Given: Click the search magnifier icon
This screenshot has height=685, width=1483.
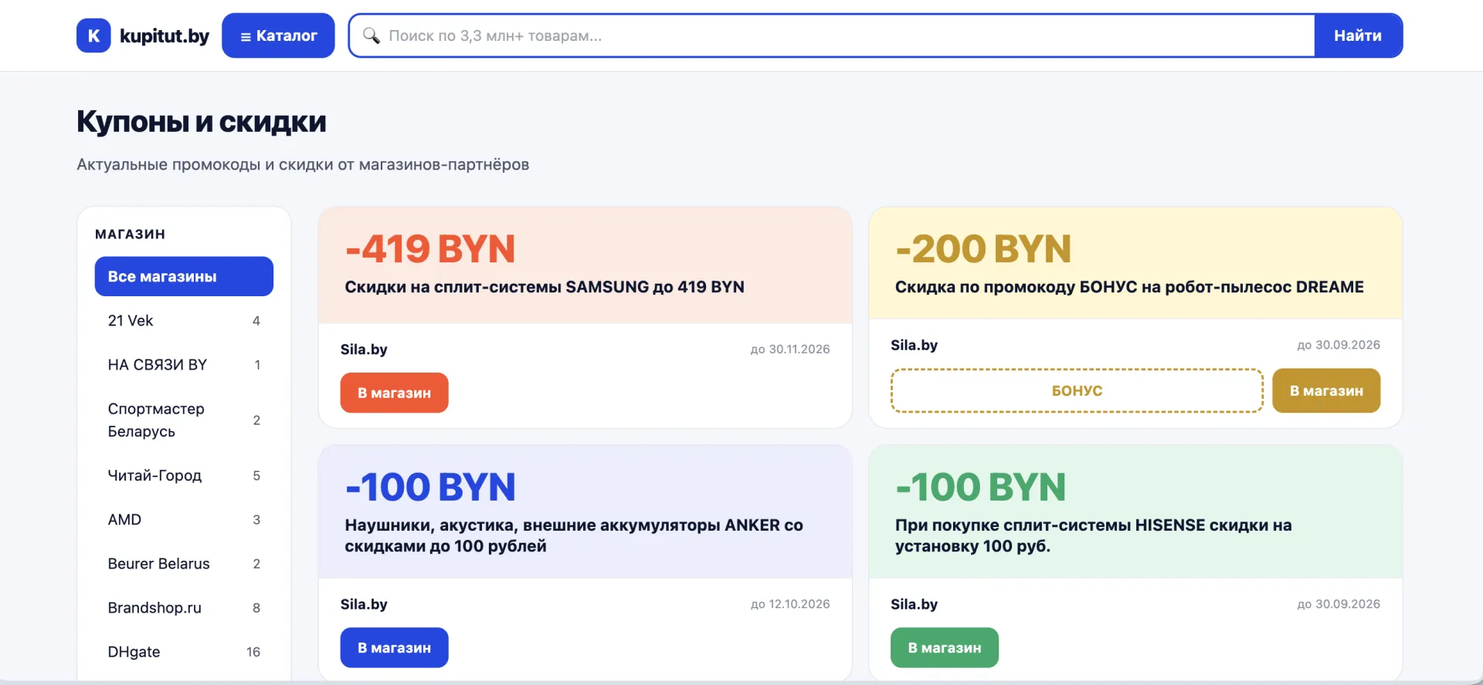Looking at the screenshot, I should point(372,35).
